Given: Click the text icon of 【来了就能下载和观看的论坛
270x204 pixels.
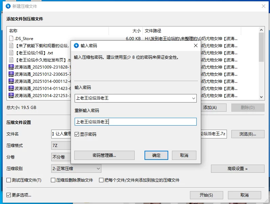Looking at the screenshot, I should click(11, 45).
